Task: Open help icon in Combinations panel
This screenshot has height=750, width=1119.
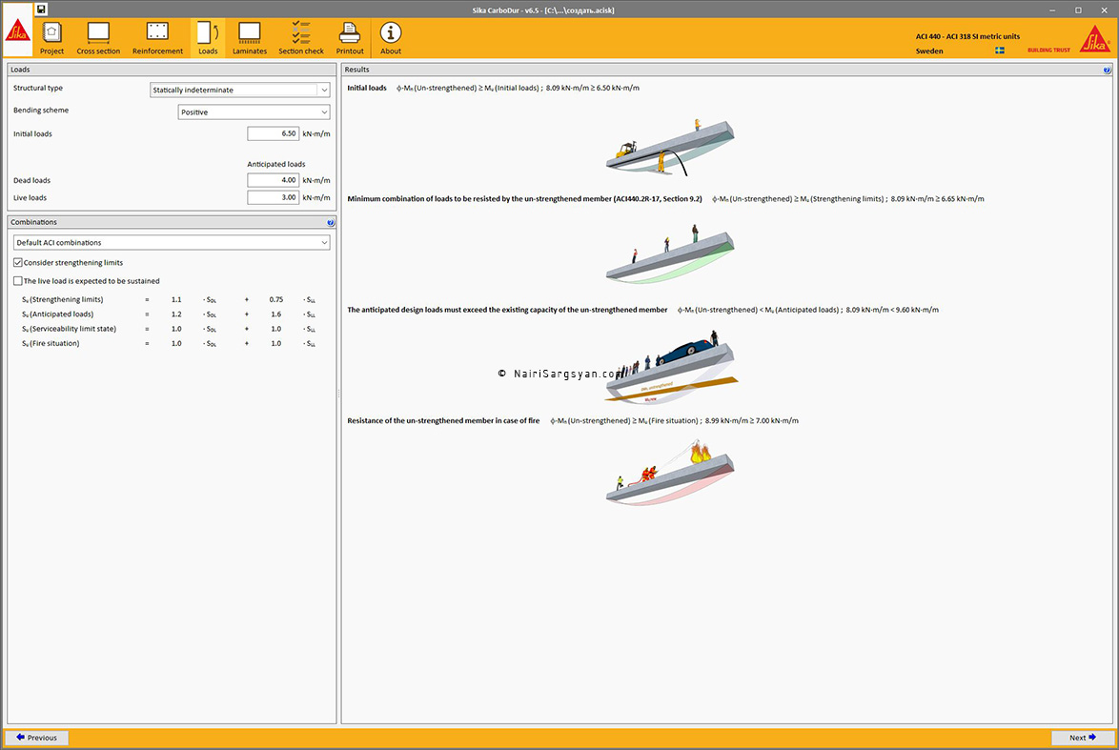Action: coord(331,223)
